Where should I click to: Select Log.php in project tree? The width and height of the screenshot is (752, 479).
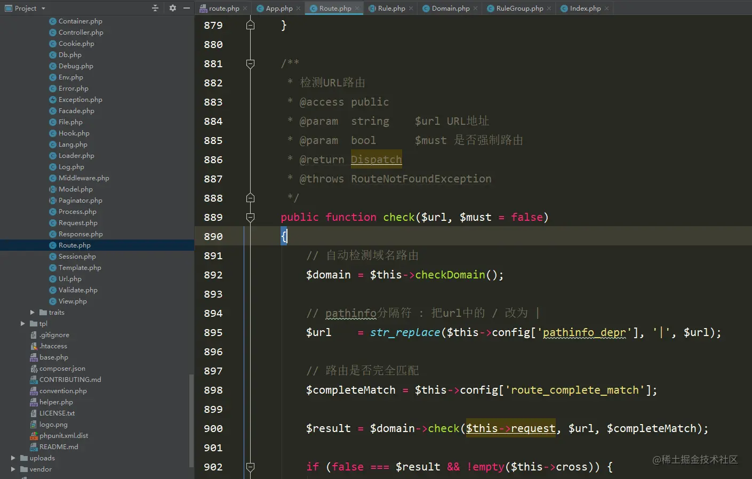click(71, 167)
